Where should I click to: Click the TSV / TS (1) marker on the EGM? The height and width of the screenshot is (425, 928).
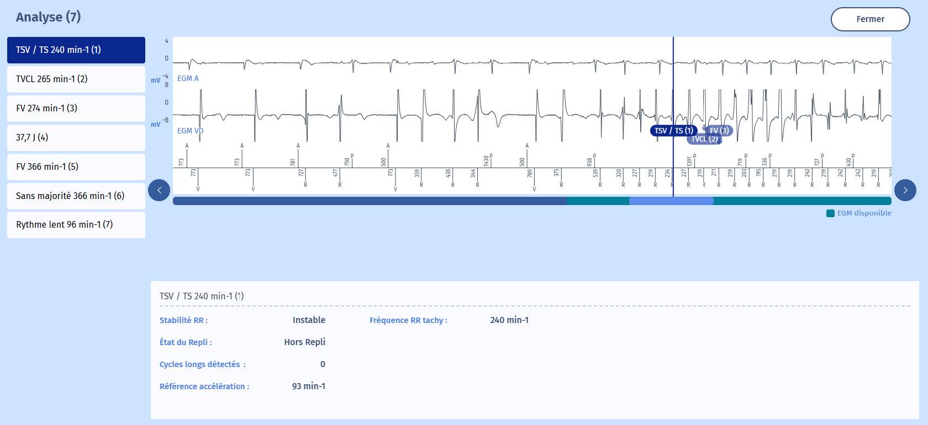[673, 131]
